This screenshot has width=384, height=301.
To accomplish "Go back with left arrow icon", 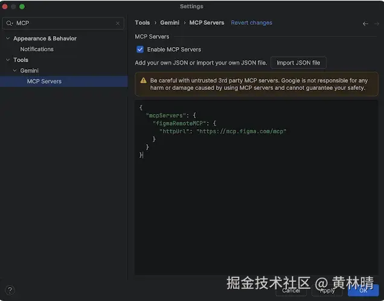I will (x=365, y=24).
